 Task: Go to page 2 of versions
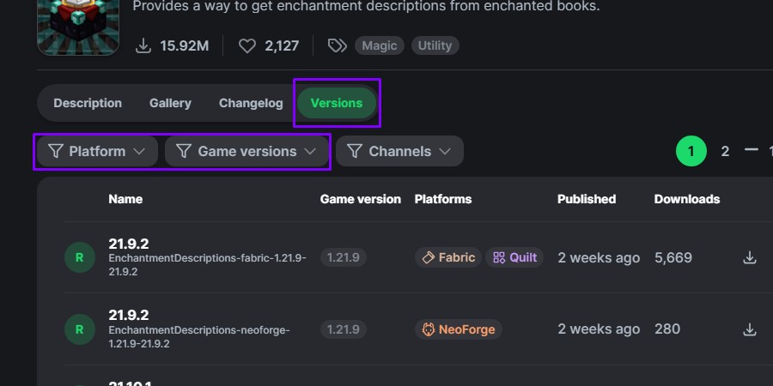(x=725, y=151)
